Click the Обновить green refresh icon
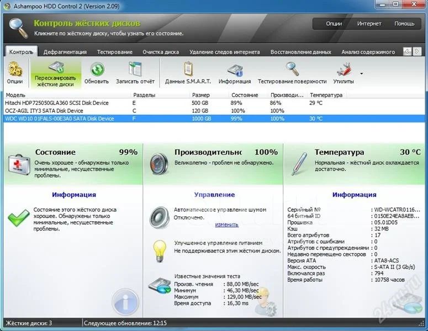428x331 pixels. (97, 70)
